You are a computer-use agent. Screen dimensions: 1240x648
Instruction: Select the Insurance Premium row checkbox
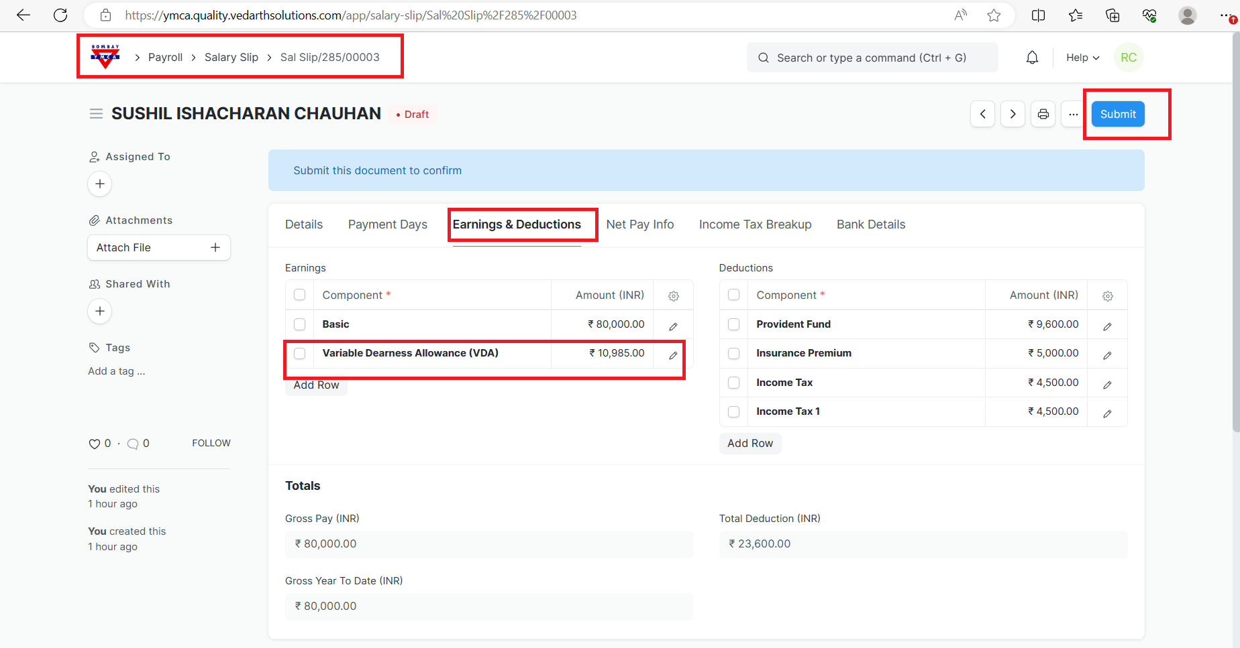click(734, 353)
